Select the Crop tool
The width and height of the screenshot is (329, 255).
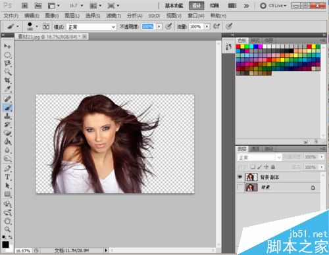click(x=7, y=80)
